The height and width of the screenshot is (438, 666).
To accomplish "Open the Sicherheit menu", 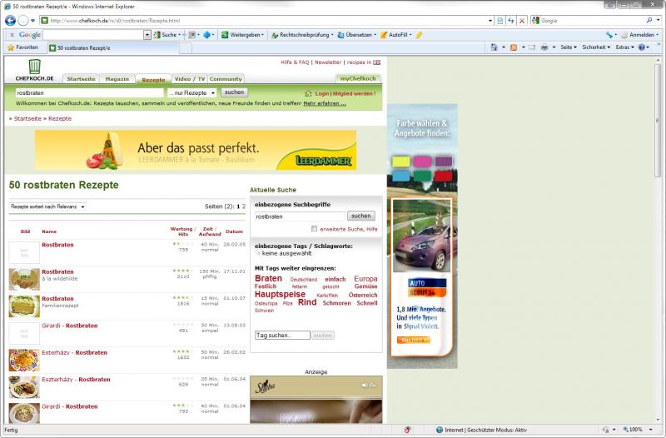I will point(596,47).
